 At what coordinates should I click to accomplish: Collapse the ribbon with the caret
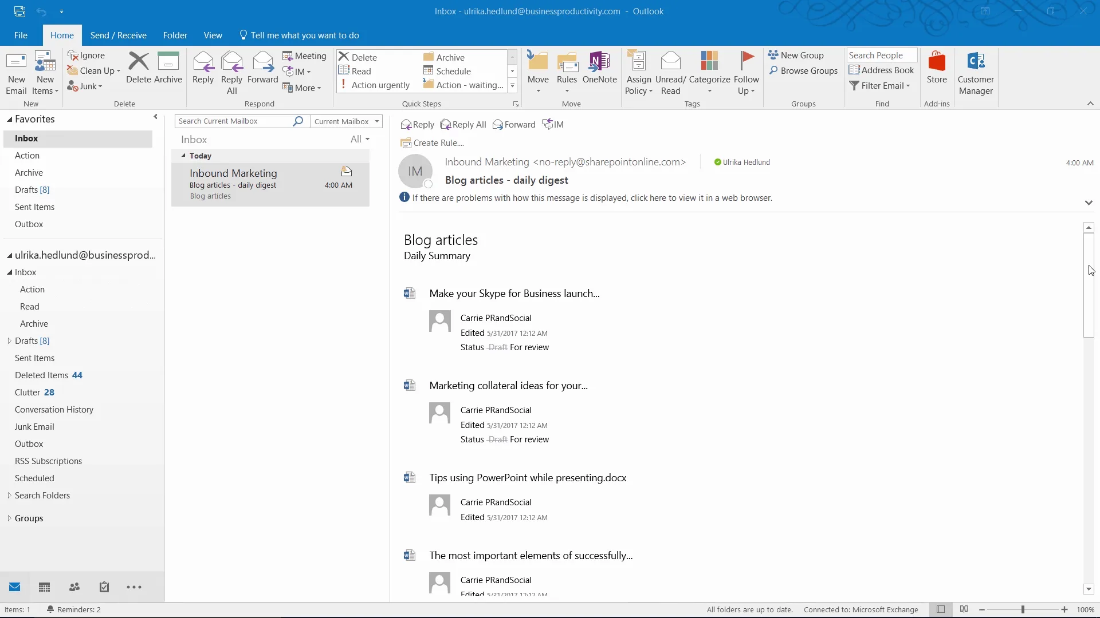[x=1090, y=104]
